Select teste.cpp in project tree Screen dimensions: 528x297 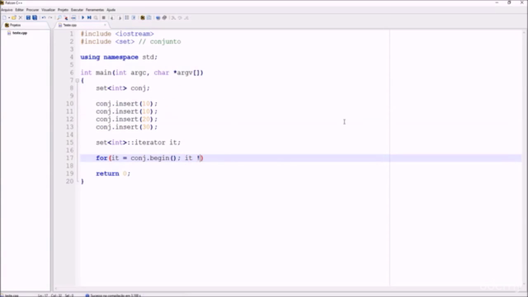click(x=20, y=33)
